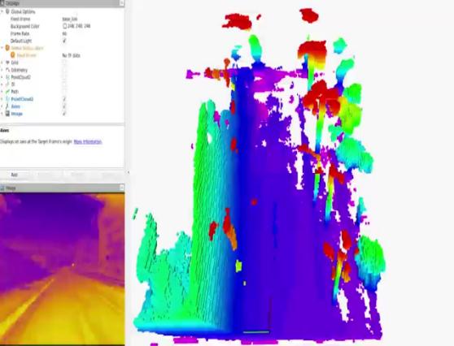Image resolution: width=454 pixels, height=346 pixels.
Task: Select the enabled blue PointCloud2 item
Action: [22, 99]
